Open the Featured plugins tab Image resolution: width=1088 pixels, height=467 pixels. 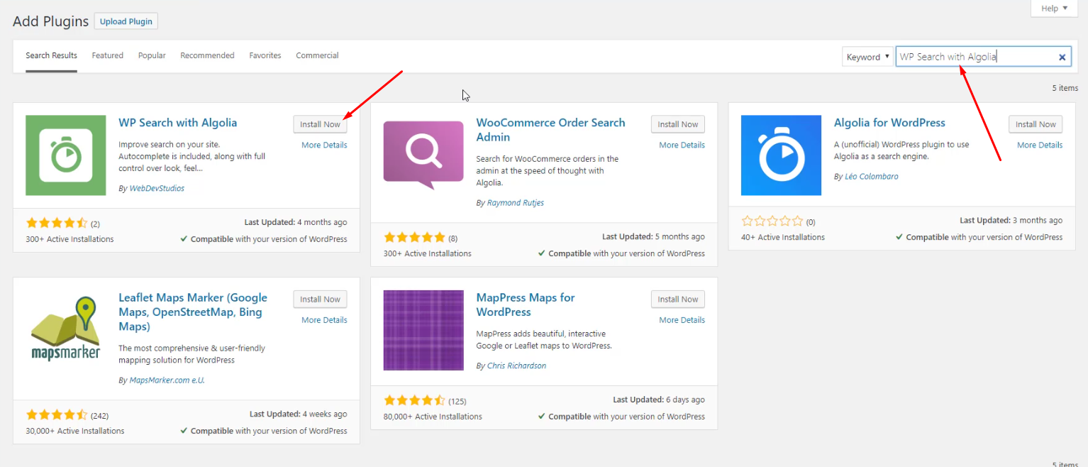(x=108, y=55)
